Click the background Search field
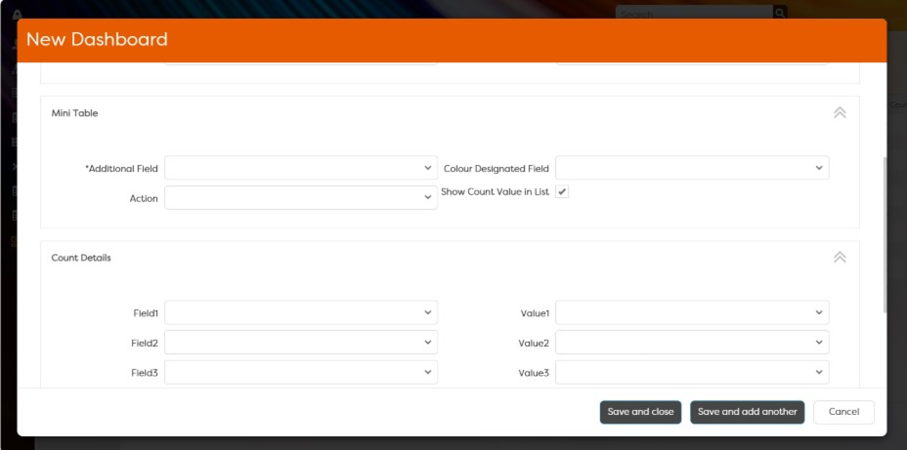Viewport: 907px width, 450px height. 694,13
